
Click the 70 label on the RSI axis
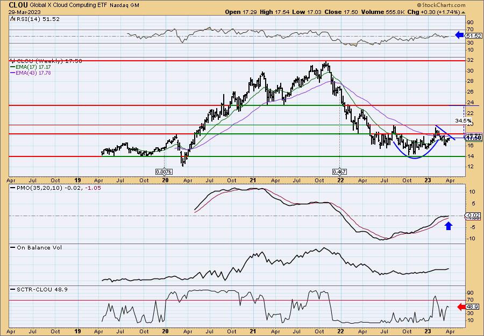(x=471, y=30)
